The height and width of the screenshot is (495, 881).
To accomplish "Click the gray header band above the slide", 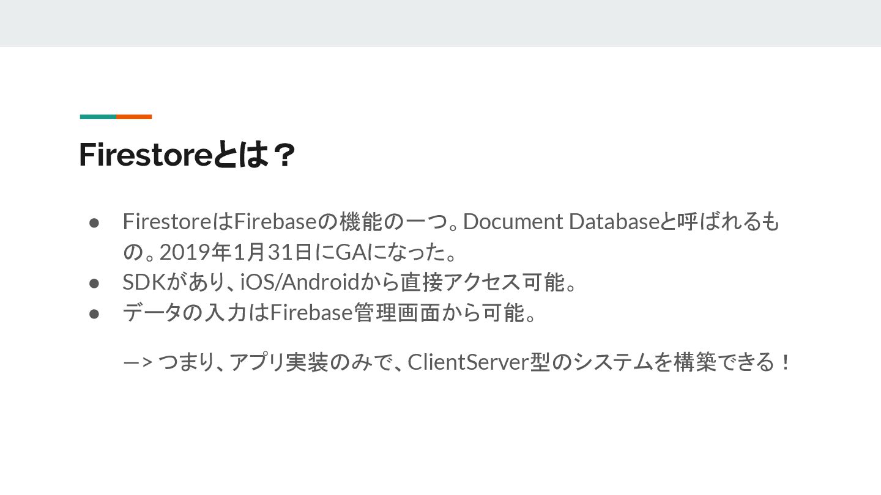I will pos(441,23).
